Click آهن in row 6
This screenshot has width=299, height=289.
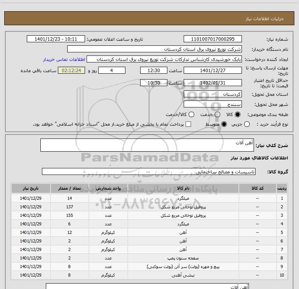click(183, 241)
